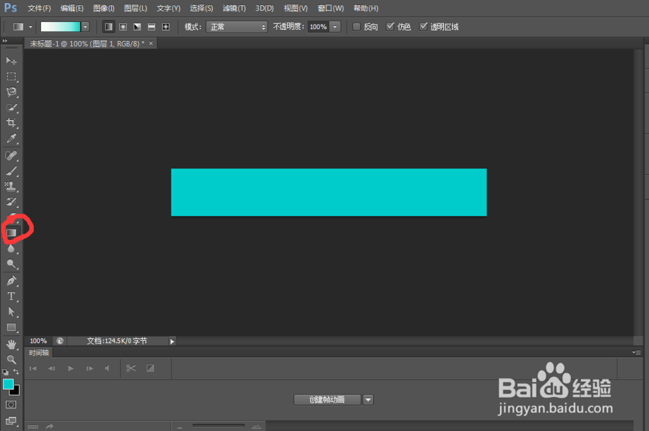Open the 选择(S) menu
The width and height of the screenshot is (649, 431).
pos(201,8)
